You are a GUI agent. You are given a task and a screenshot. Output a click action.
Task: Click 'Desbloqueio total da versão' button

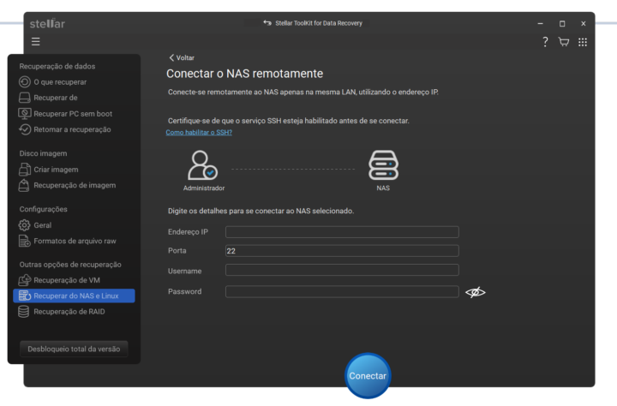[74, 349]
